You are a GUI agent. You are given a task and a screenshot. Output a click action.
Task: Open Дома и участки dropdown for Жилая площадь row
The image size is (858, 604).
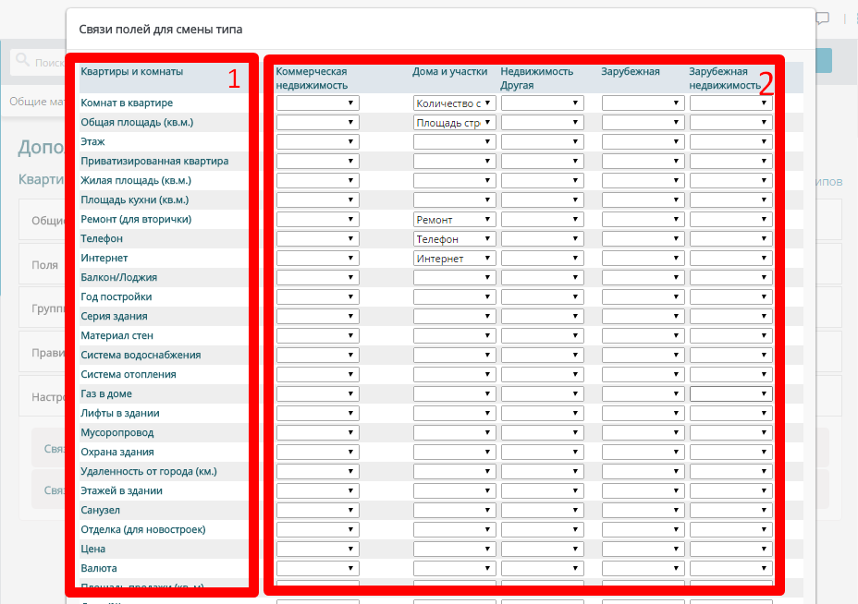tap(454, 180)
